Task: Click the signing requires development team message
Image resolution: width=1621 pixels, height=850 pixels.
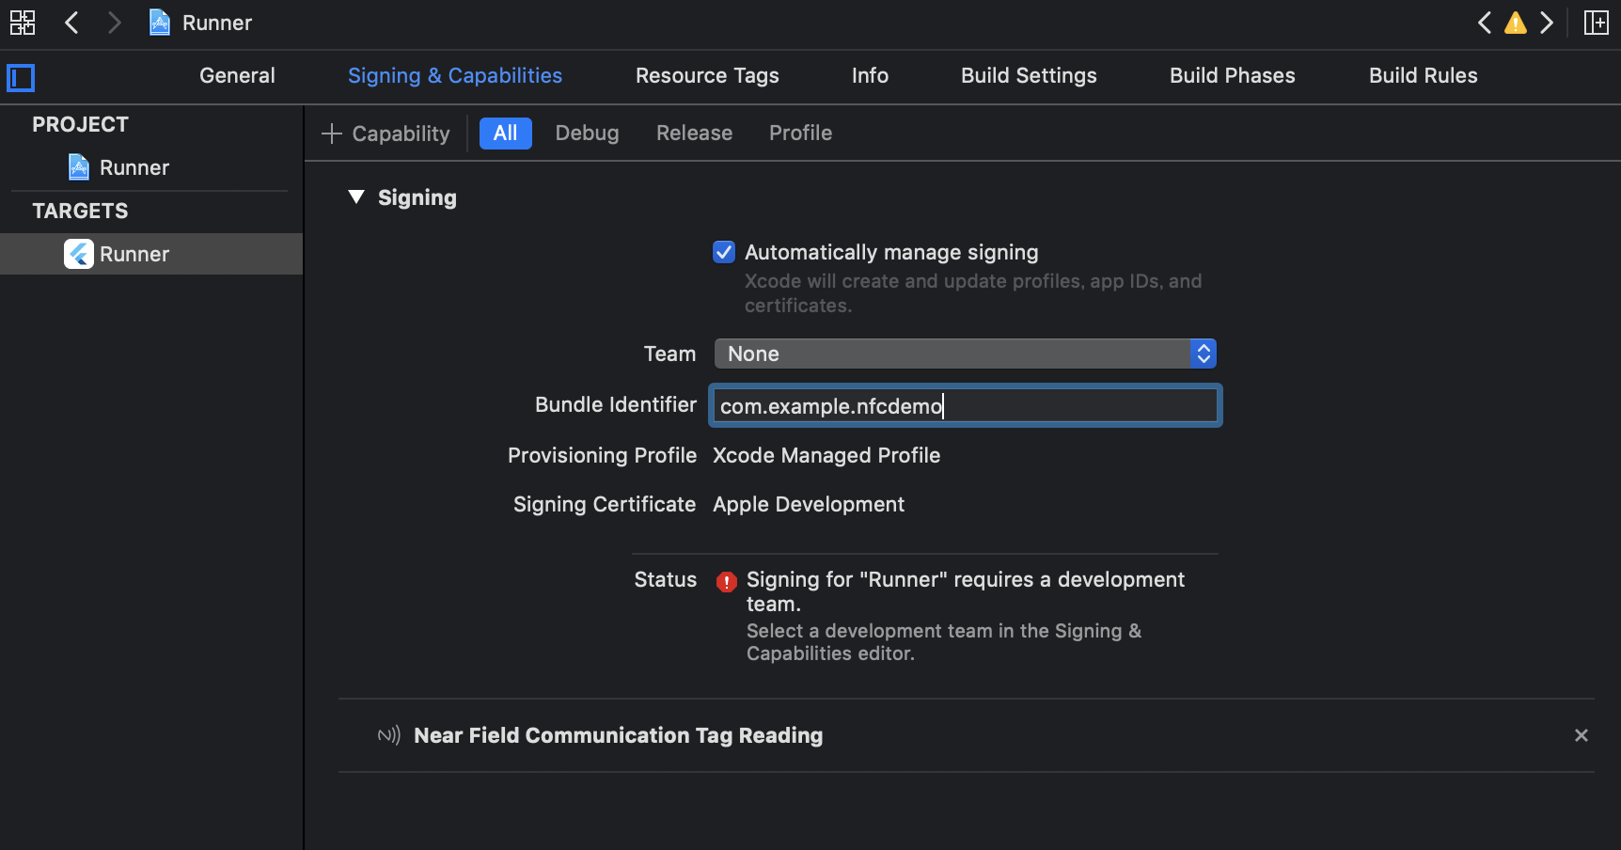Action: (x=966, y=591)
